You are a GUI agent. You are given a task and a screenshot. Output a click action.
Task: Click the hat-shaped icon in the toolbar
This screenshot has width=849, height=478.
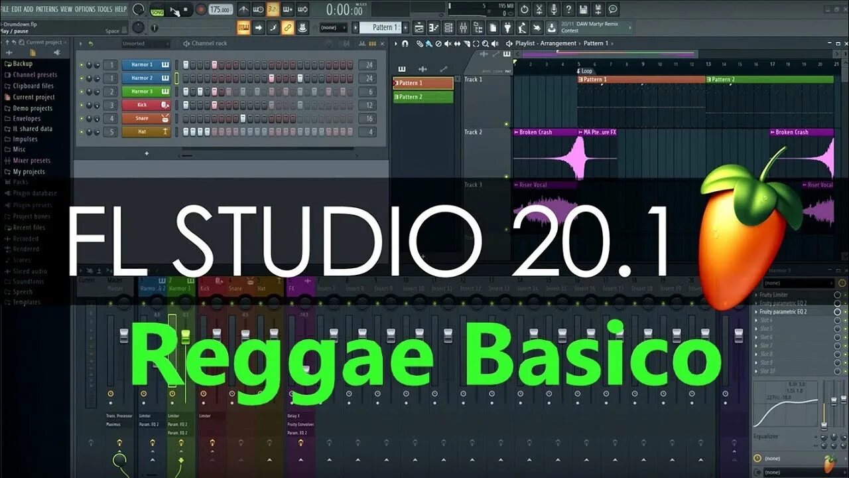coord(302,28)
